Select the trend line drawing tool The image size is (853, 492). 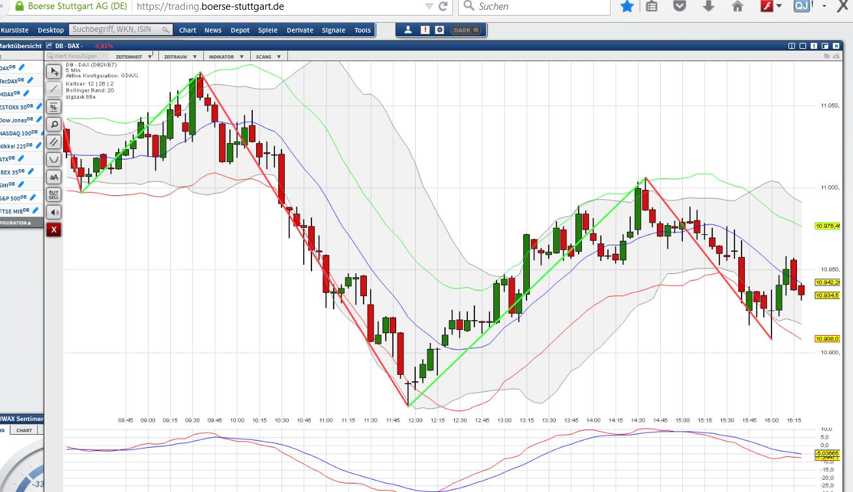[53, 89]
